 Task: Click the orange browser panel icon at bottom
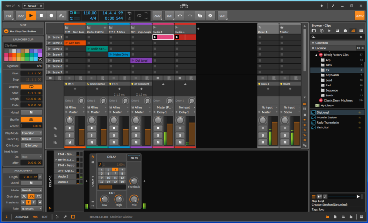pyautogui.click(x=327, y=217)
